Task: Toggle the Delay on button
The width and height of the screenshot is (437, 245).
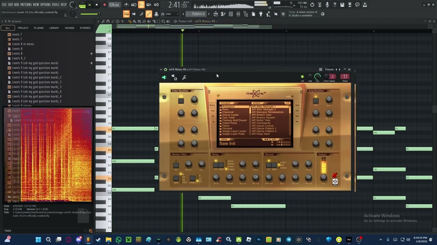Action: pos(216,165)
